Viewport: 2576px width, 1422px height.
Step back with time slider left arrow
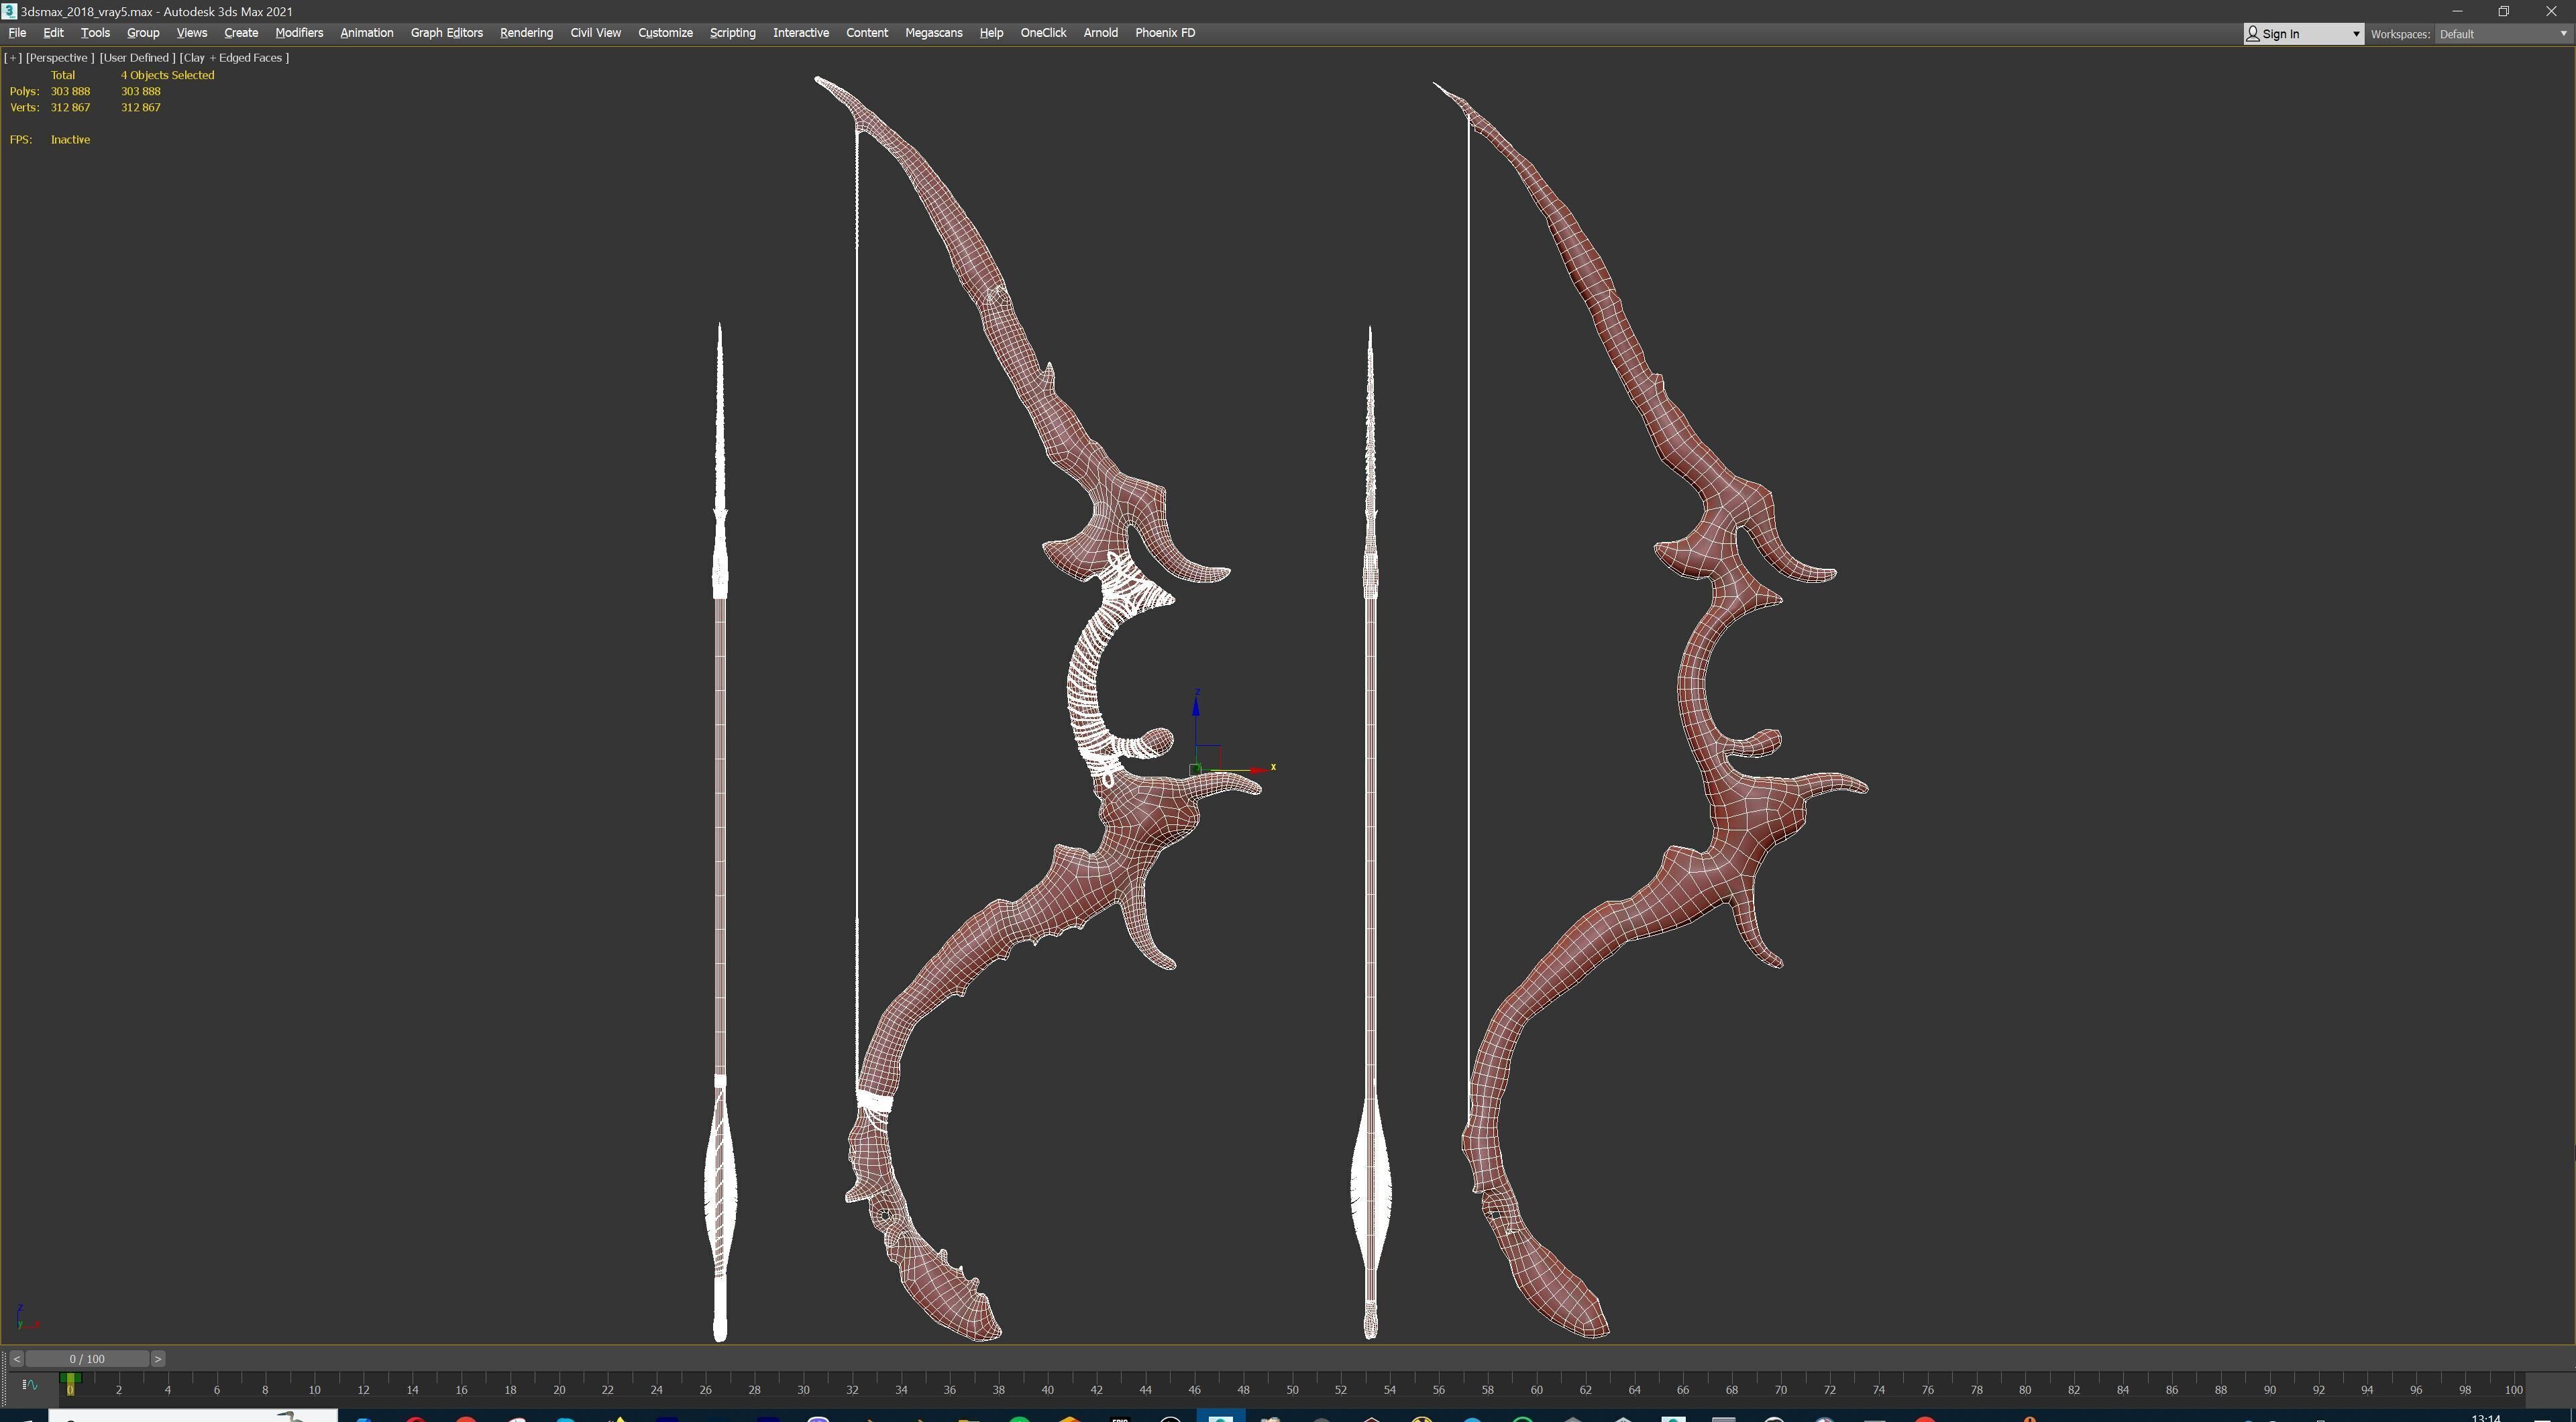[x=16, y=1359]
